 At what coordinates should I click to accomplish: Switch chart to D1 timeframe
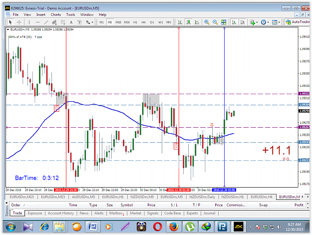point(152,22)
